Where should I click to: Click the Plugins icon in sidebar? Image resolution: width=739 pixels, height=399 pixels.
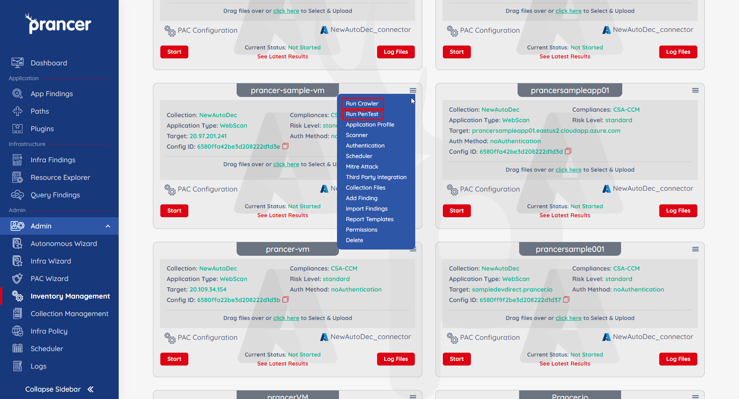click(x=18, y=128)
